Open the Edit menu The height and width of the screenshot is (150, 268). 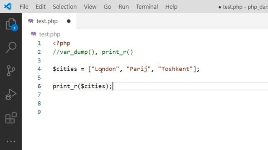pyautogui.click(x=41, y=7)
